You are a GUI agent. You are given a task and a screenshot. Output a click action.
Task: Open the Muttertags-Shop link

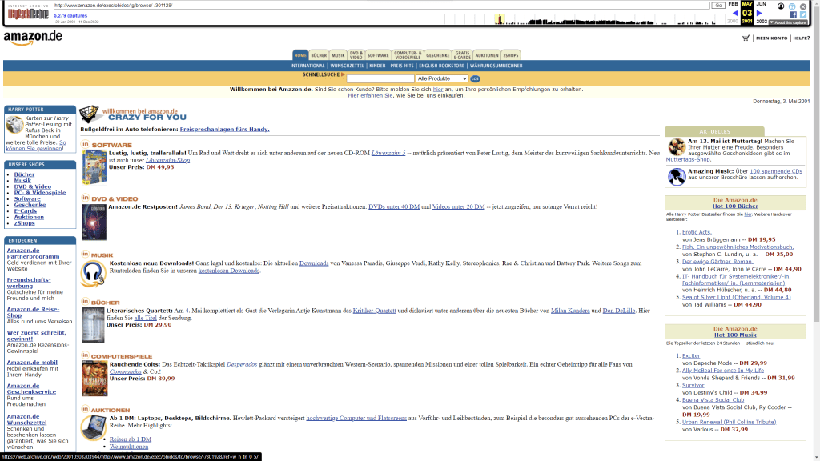(688, 159)
